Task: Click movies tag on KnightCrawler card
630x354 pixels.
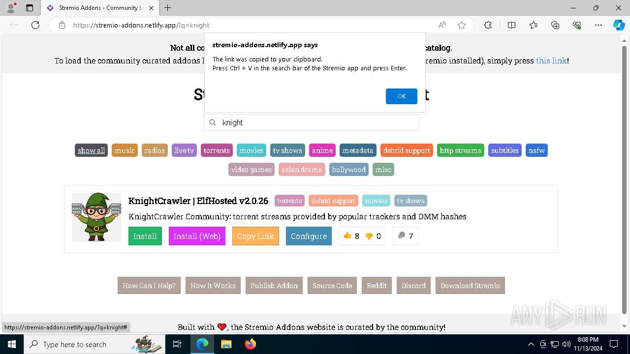Action: tap(377, 201)
